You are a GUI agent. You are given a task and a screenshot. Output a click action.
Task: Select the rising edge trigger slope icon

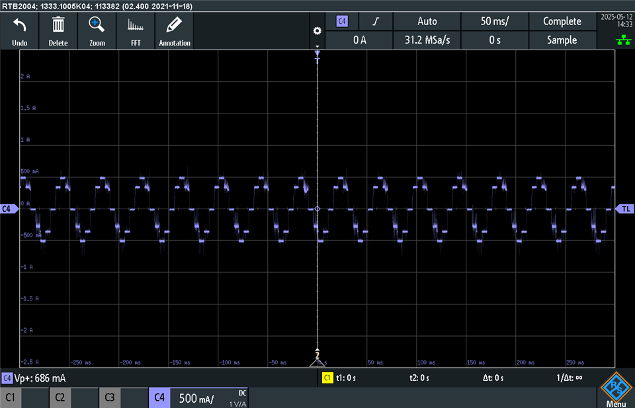click(376, 21)
